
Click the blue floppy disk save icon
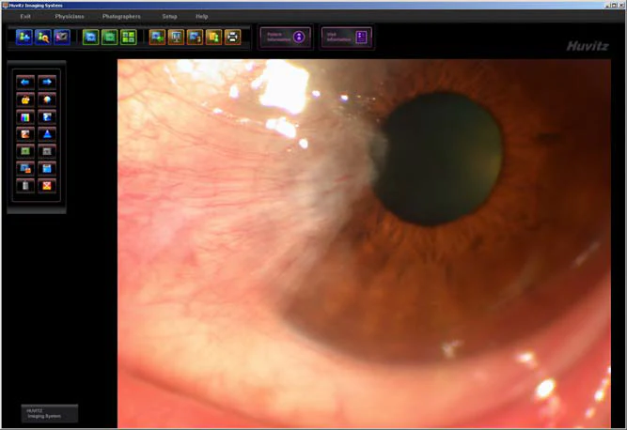click(47, 168)
